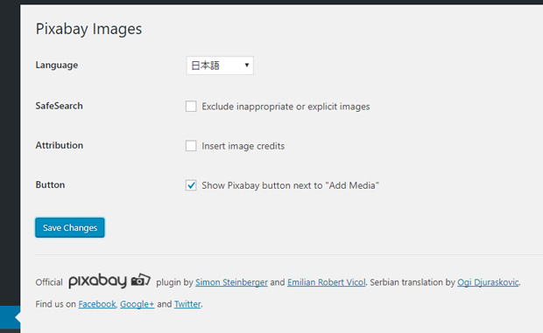Image resolution: width=543 pixels, height=333 pixels.
Task: Open the Twitter link
Action: [187, 304]
